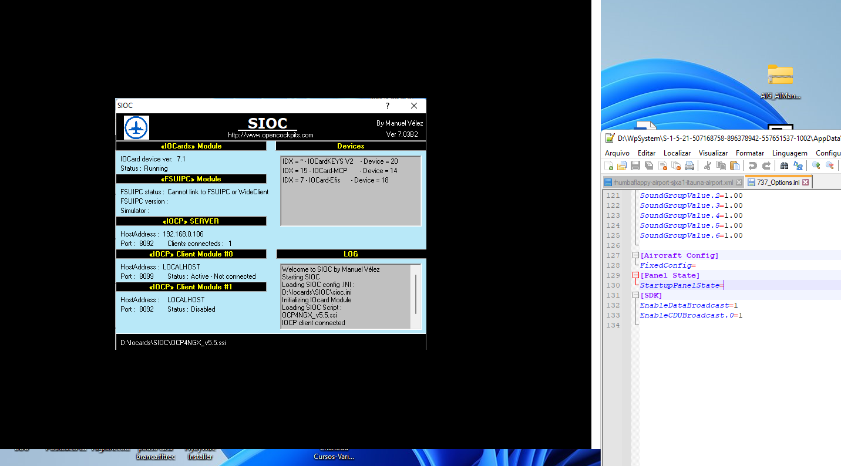The image size is (841, 466).
Task: Open the Arquivo menu
Action: point(617,153)
